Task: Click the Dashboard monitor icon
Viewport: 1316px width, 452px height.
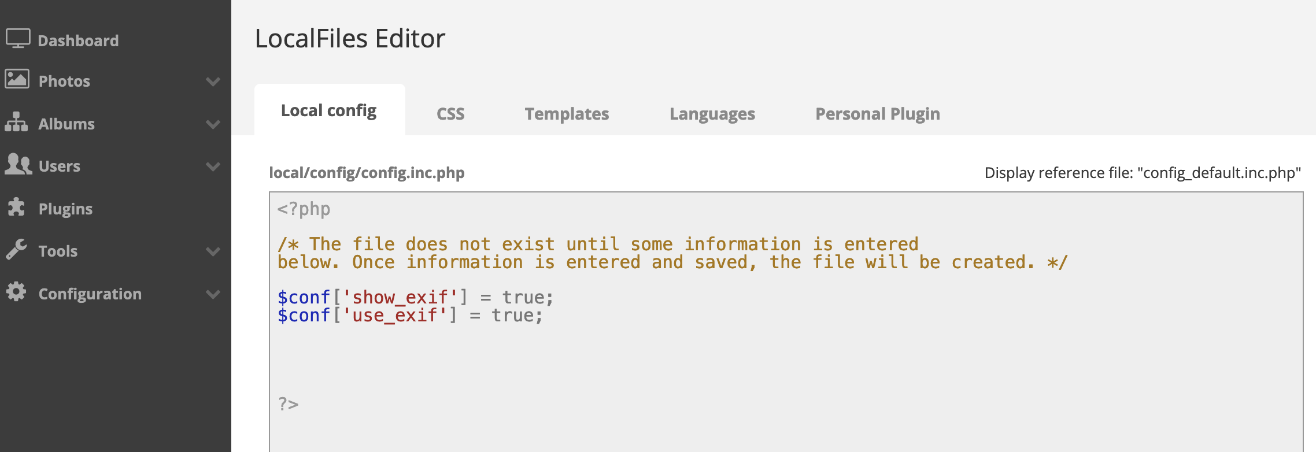Action: [18, 39]
